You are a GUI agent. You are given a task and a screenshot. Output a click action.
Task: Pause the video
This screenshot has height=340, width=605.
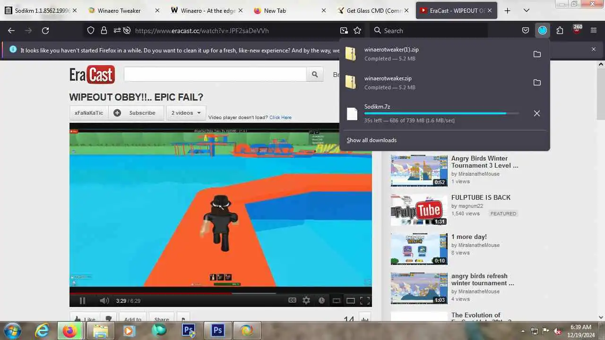[x=82, y=300]
